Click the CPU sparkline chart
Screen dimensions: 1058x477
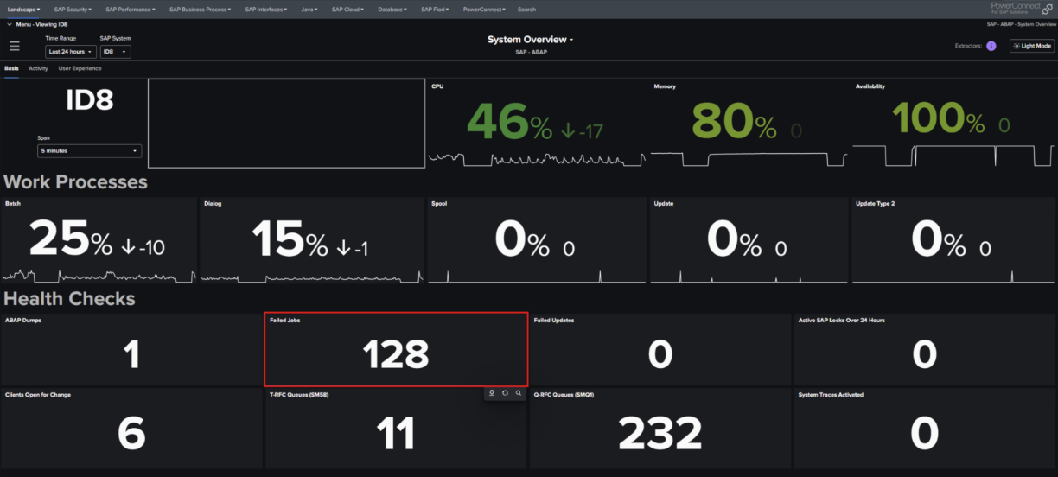point(537,159)
